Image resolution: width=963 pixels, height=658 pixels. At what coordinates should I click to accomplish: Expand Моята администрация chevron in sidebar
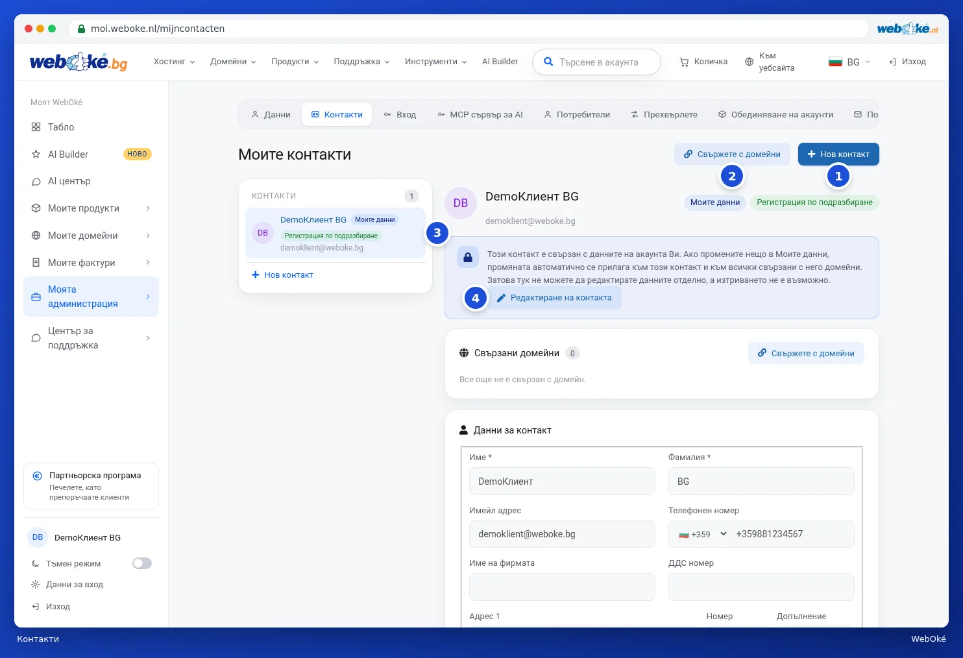coord(148,297)
